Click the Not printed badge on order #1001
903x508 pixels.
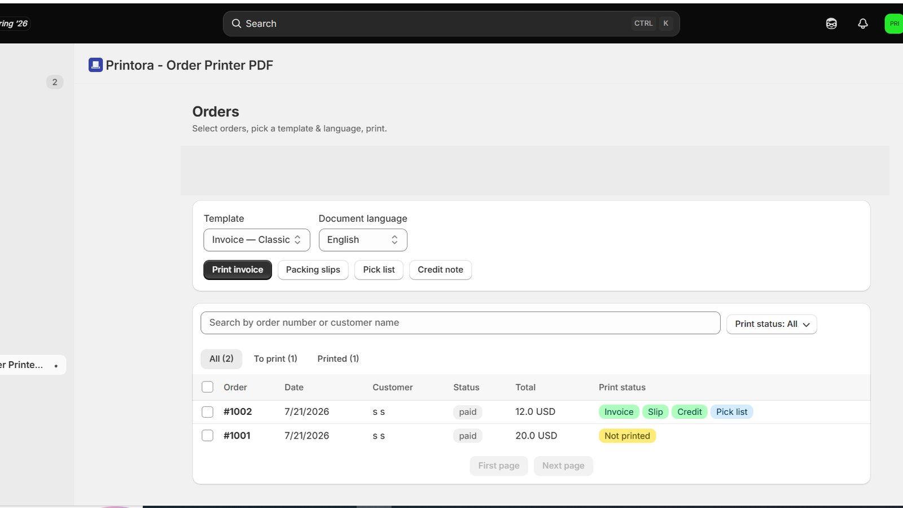coord(628,436)
